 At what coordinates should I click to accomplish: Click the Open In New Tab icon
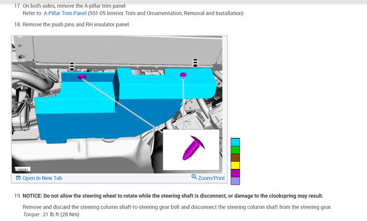click(x=18, y=178)
